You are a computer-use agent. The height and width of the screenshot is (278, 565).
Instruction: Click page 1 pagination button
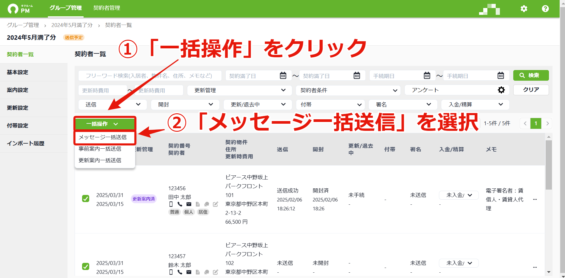pos(536,123)
